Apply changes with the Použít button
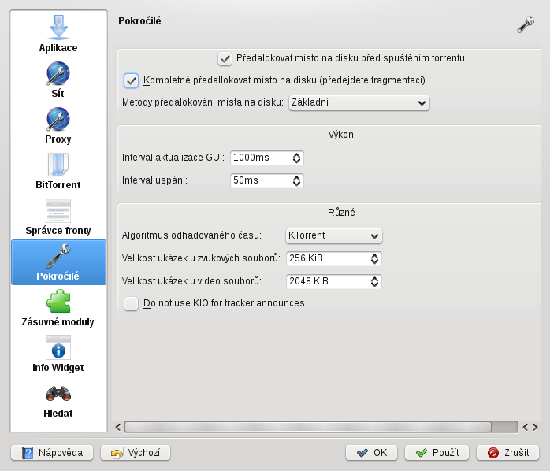This screenshot has height=471, width=550. coord(437,453)
